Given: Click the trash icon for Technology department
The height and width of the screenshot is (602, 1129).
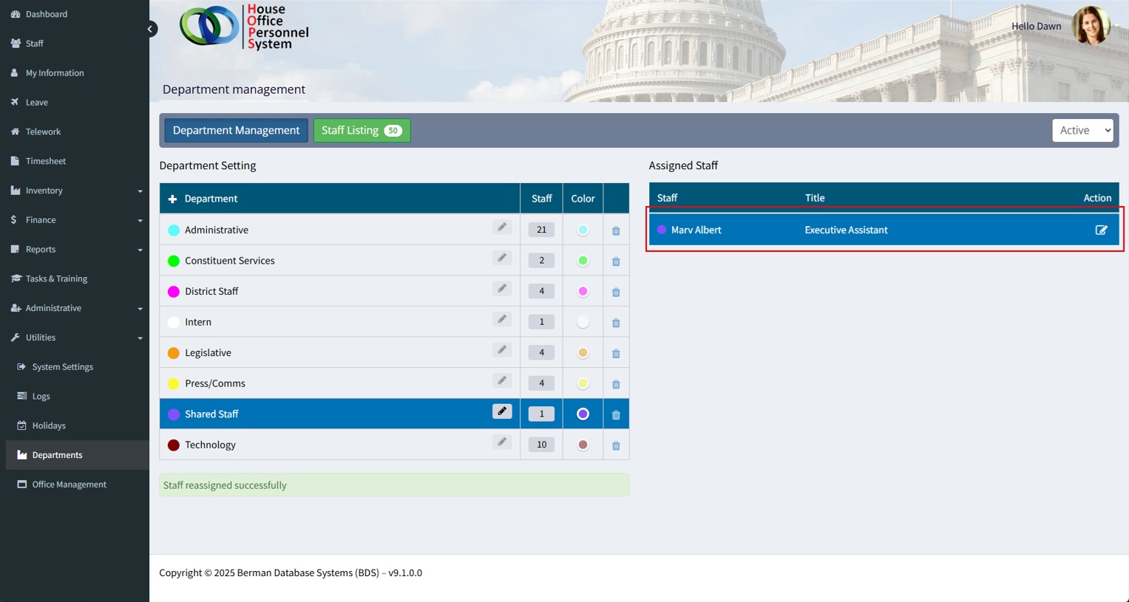Looking at the screenshot, I should tap(616, 445).
